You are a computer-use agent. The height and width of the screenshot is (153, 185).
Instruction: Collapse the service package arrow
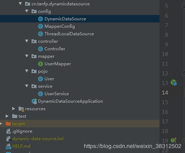coord(27,86)
